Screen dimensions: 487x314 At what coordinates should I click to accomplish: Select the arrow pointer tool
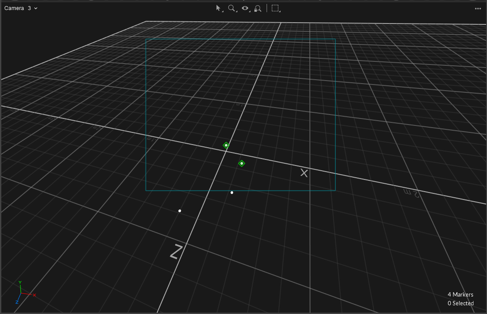point(219,8)
